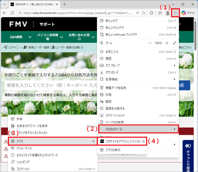The height and width of the screenshot is (172, 198).
Task: Open the Favorites list toolbar icon
Action: [160, 13]
